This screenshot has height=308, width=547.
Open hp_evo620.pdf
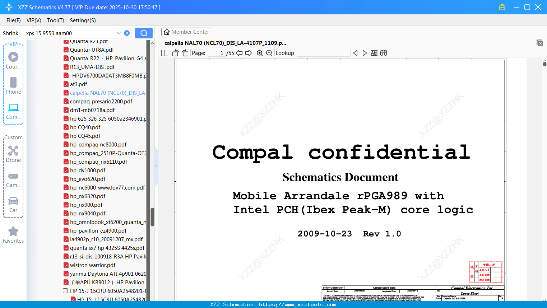[88, 179]
